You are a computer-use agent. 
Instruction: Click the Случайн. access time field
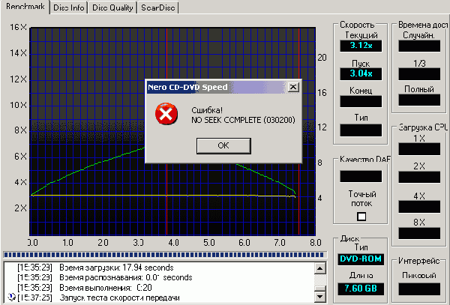(x=419, y=46)
